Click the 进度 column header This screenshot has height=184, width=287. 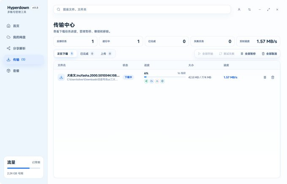(x=147, y=65)
